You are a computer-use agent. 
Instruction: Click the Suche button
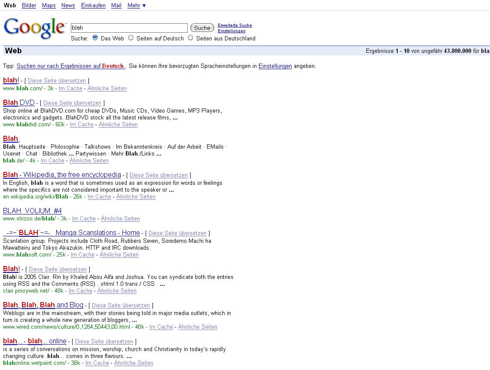202,28
